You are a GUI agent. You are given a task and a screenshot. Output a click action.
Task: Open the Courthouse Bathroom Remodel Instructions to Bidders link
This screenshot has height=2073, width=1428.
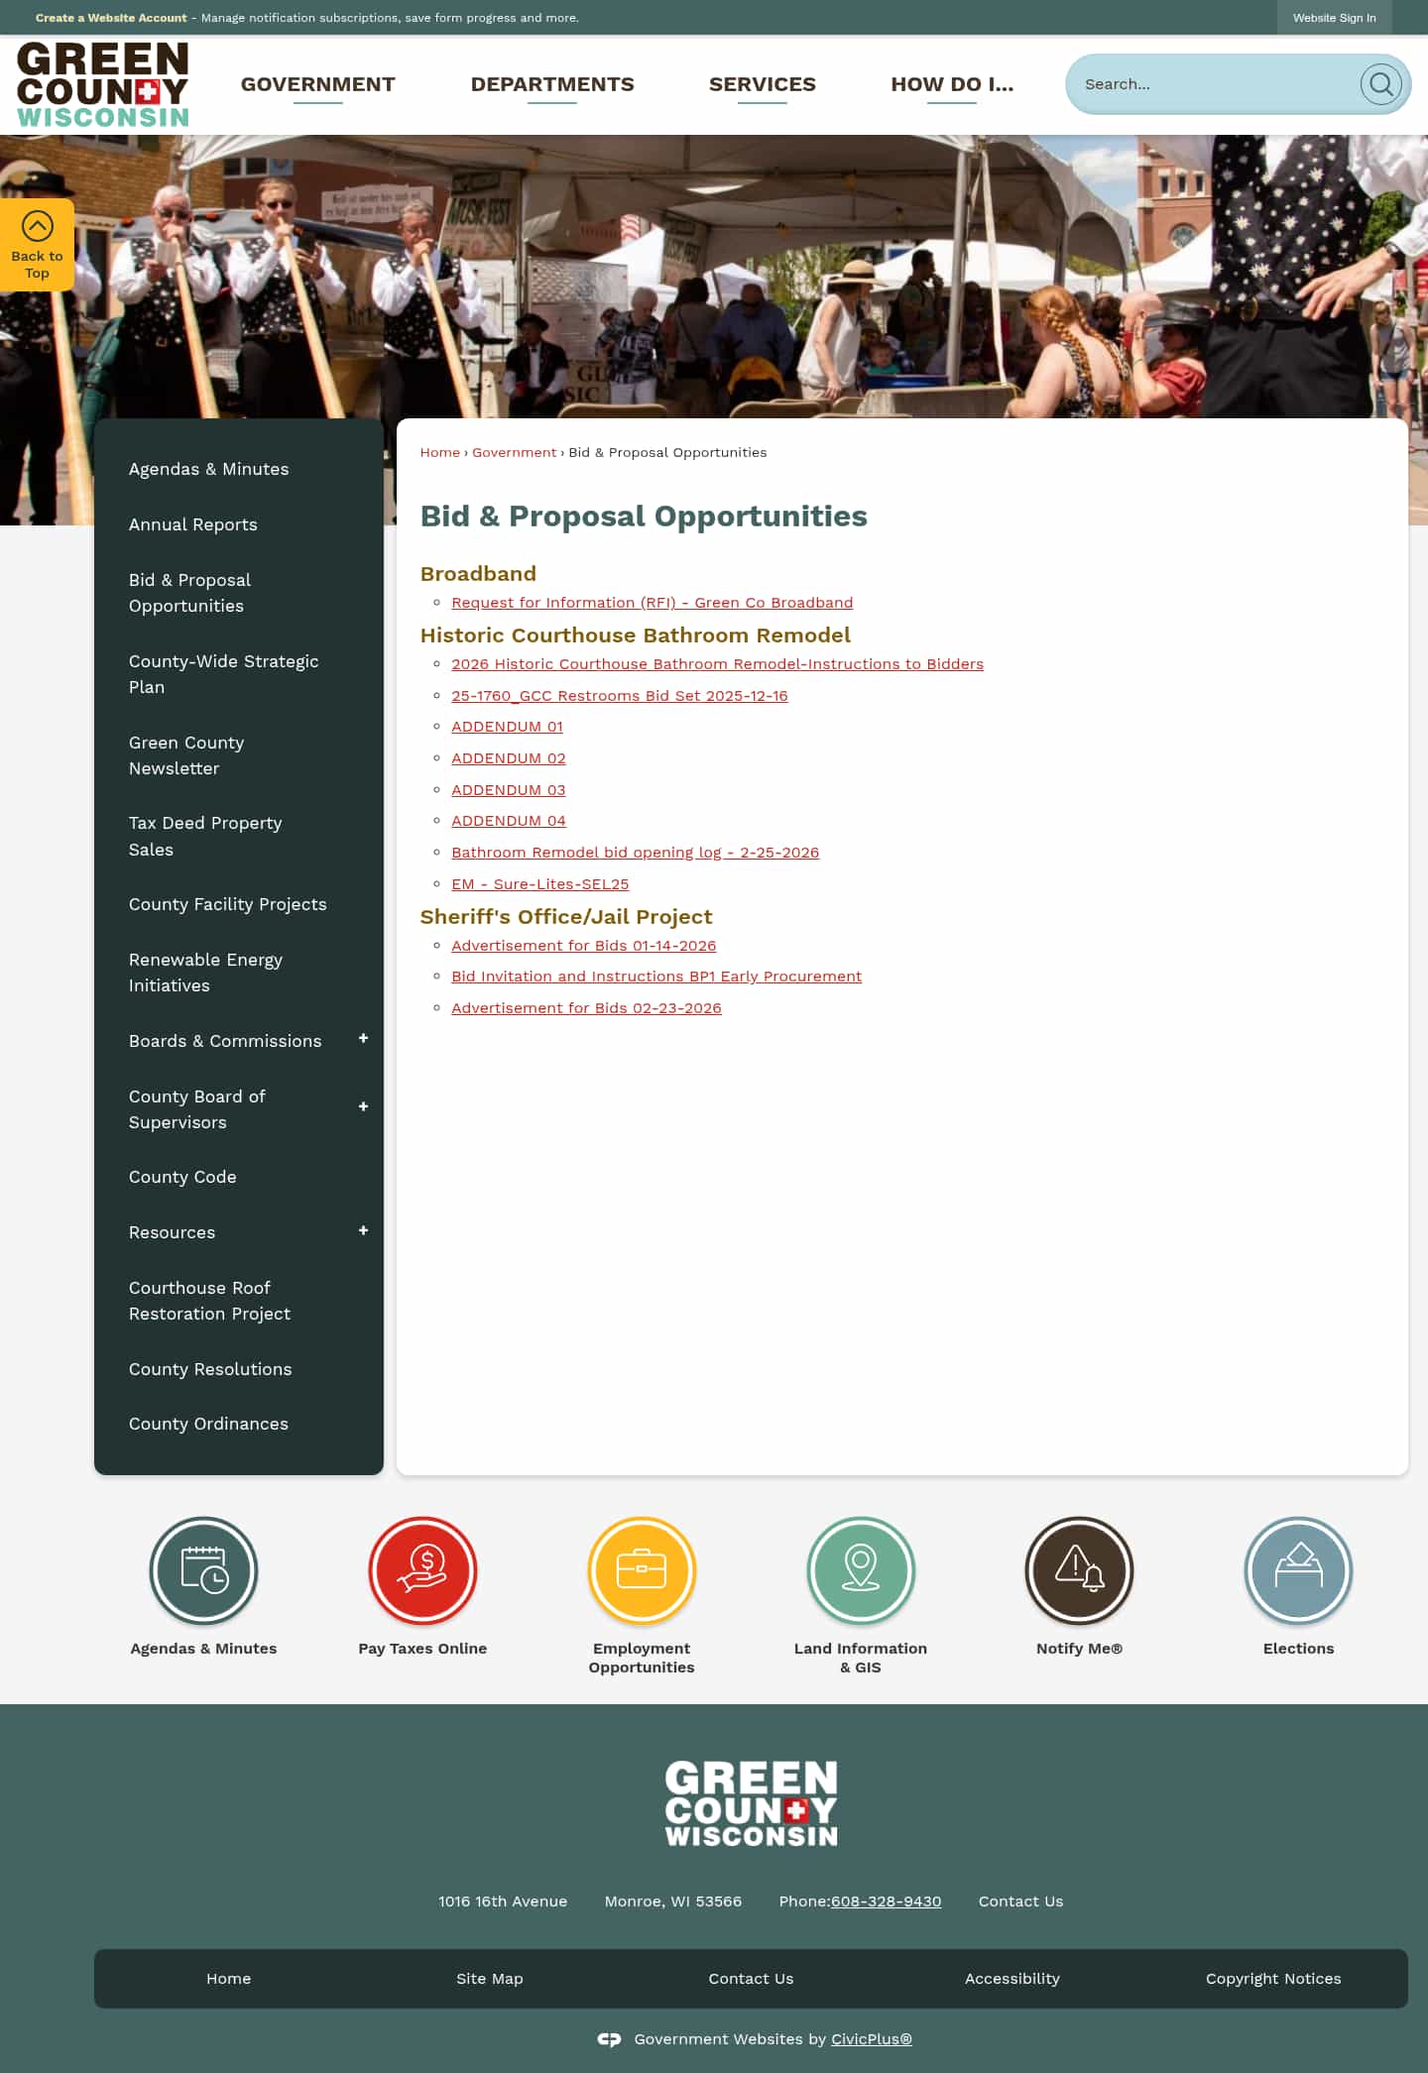click(718, 664)
